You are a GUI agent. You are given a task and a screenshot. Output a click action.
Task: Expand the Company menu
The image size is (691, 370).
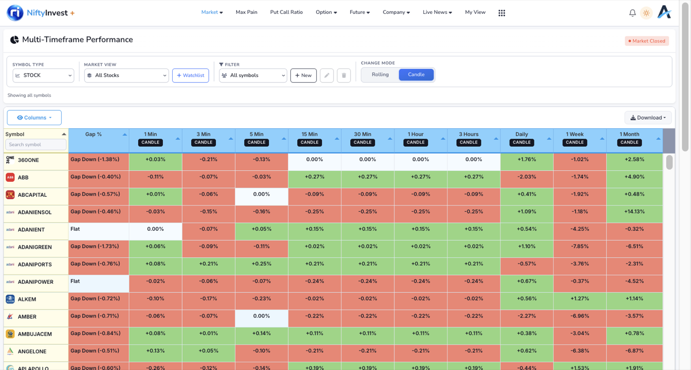tap(396, 12)
